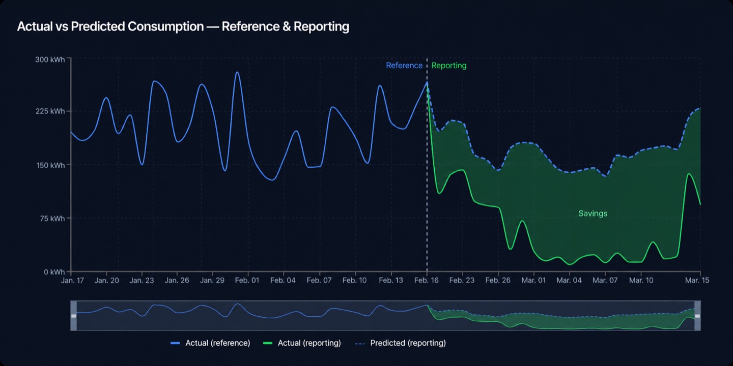Click the Feb. 07 x-axis label
The image size is (733, 366).
319,281
